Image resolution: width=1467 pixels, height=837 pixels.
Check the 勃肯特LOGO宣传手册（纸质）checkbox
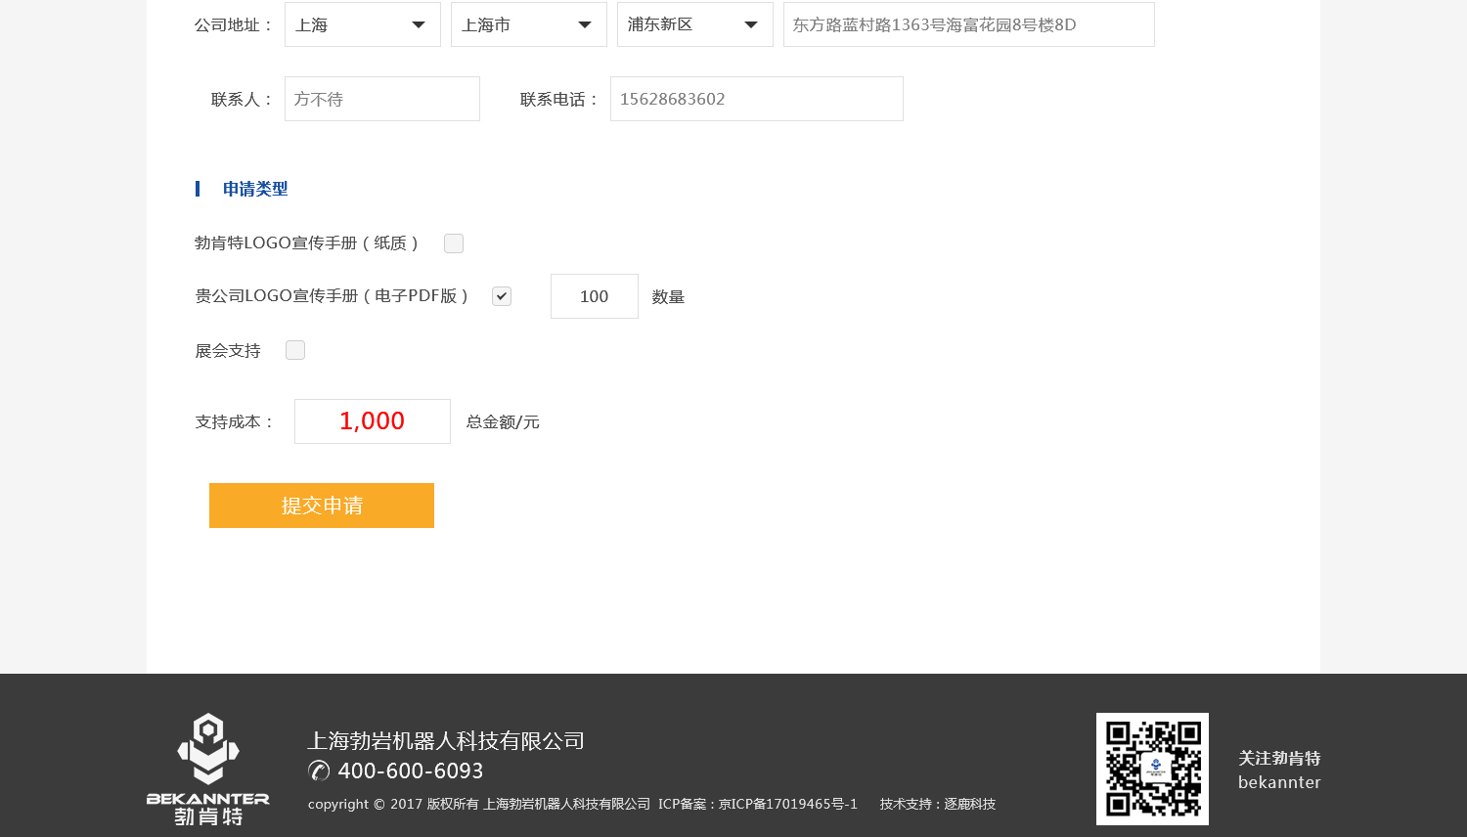tap(454, 243)
